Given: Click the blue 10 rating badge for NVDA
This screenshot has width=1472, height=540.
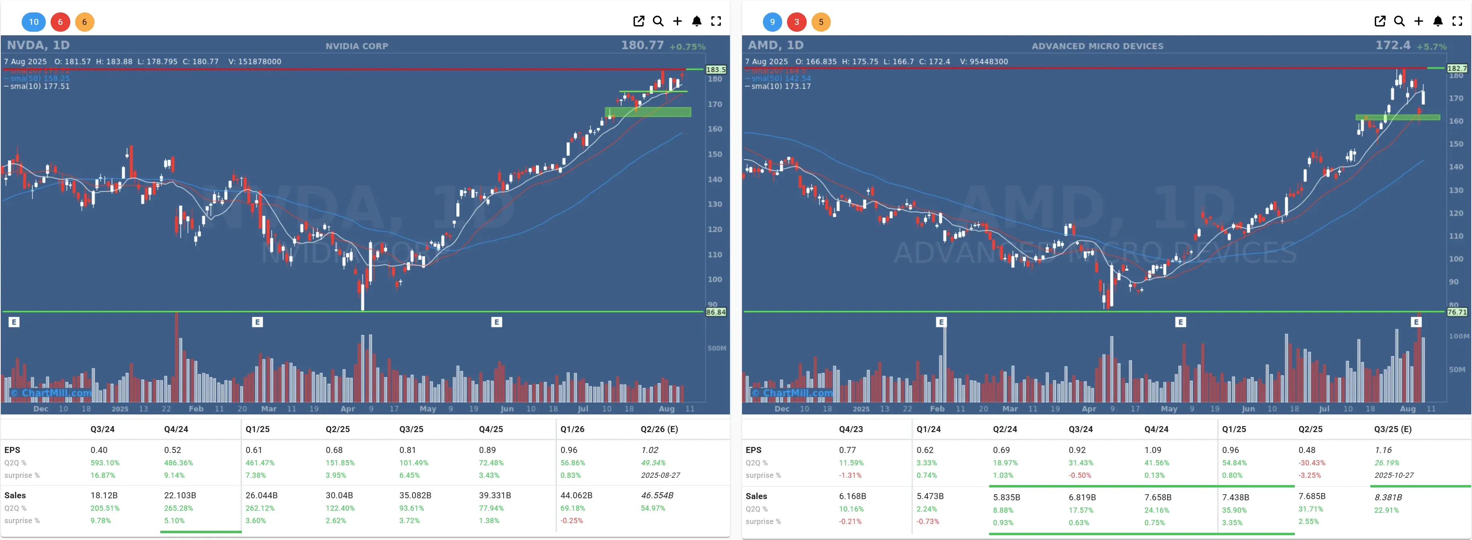Looking at the screenshot, I should point(34,22).
